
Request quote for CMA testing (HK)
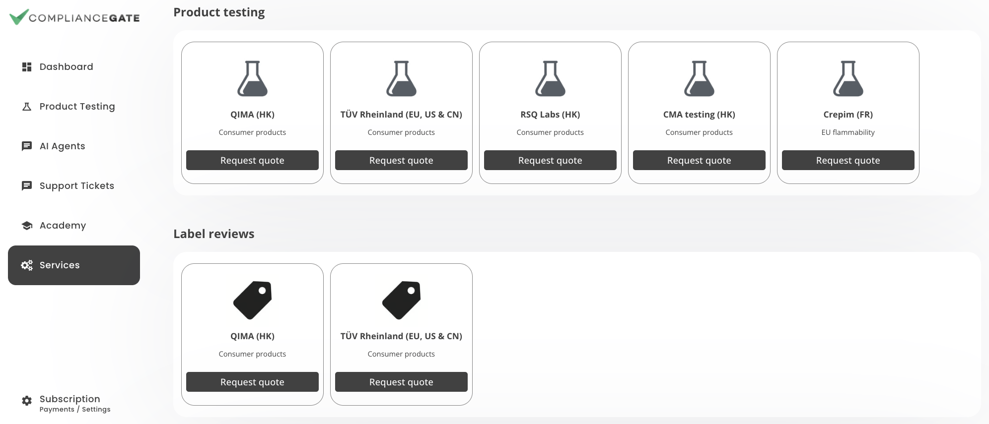pos(699,160)
